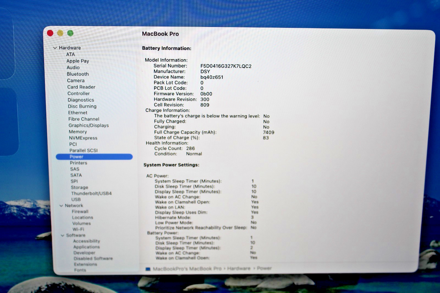Click the computer icon in the path bar

148,269
